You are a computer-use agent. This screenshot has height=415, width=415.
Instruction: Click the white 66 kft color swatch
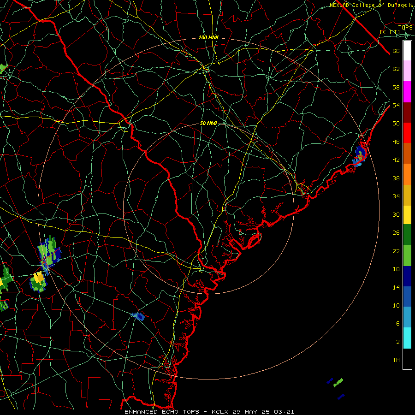(x=407, y=51)
